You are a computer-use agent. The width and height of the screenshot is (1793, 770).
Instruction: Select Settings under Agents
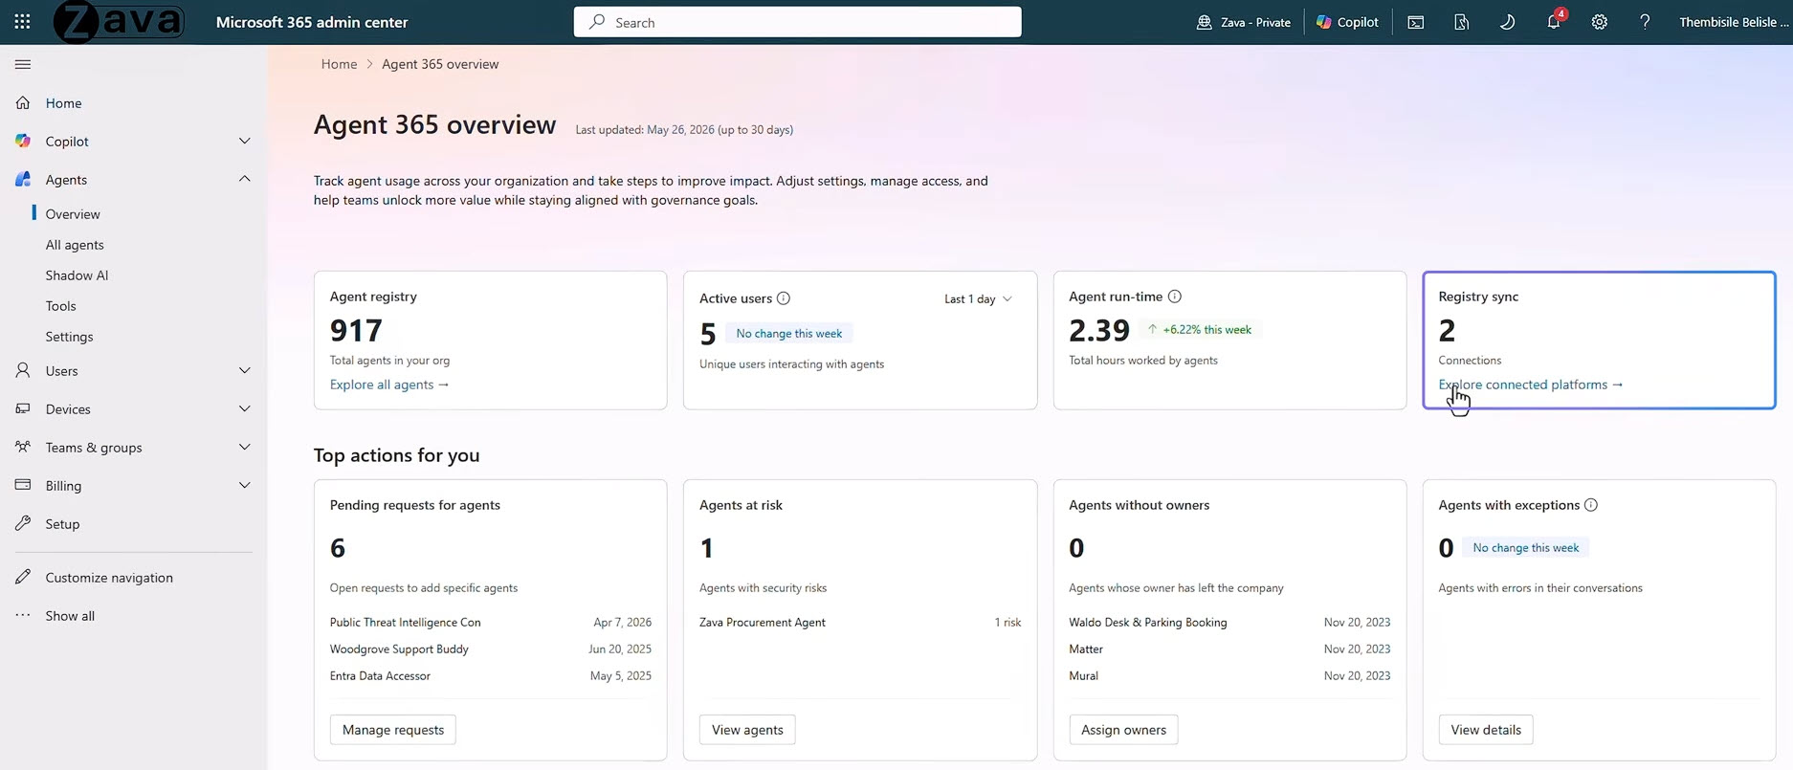69,337
